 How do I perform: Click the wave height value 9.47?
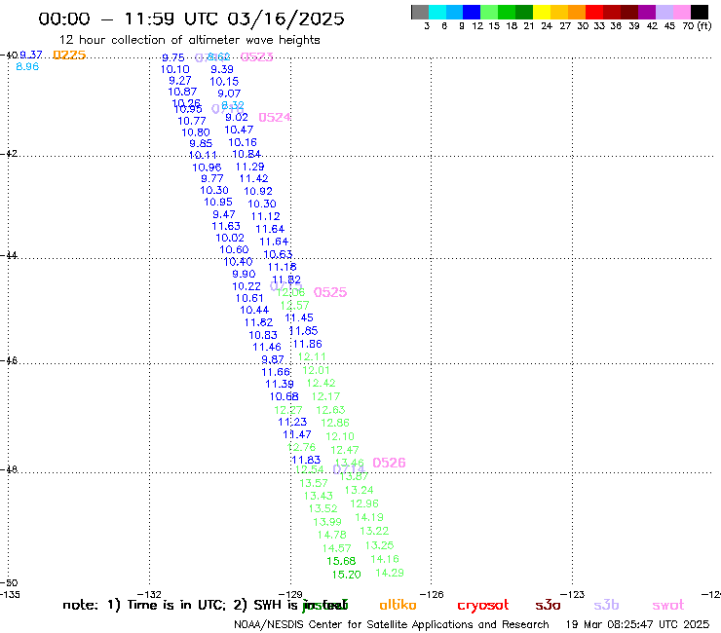[224, 214]
